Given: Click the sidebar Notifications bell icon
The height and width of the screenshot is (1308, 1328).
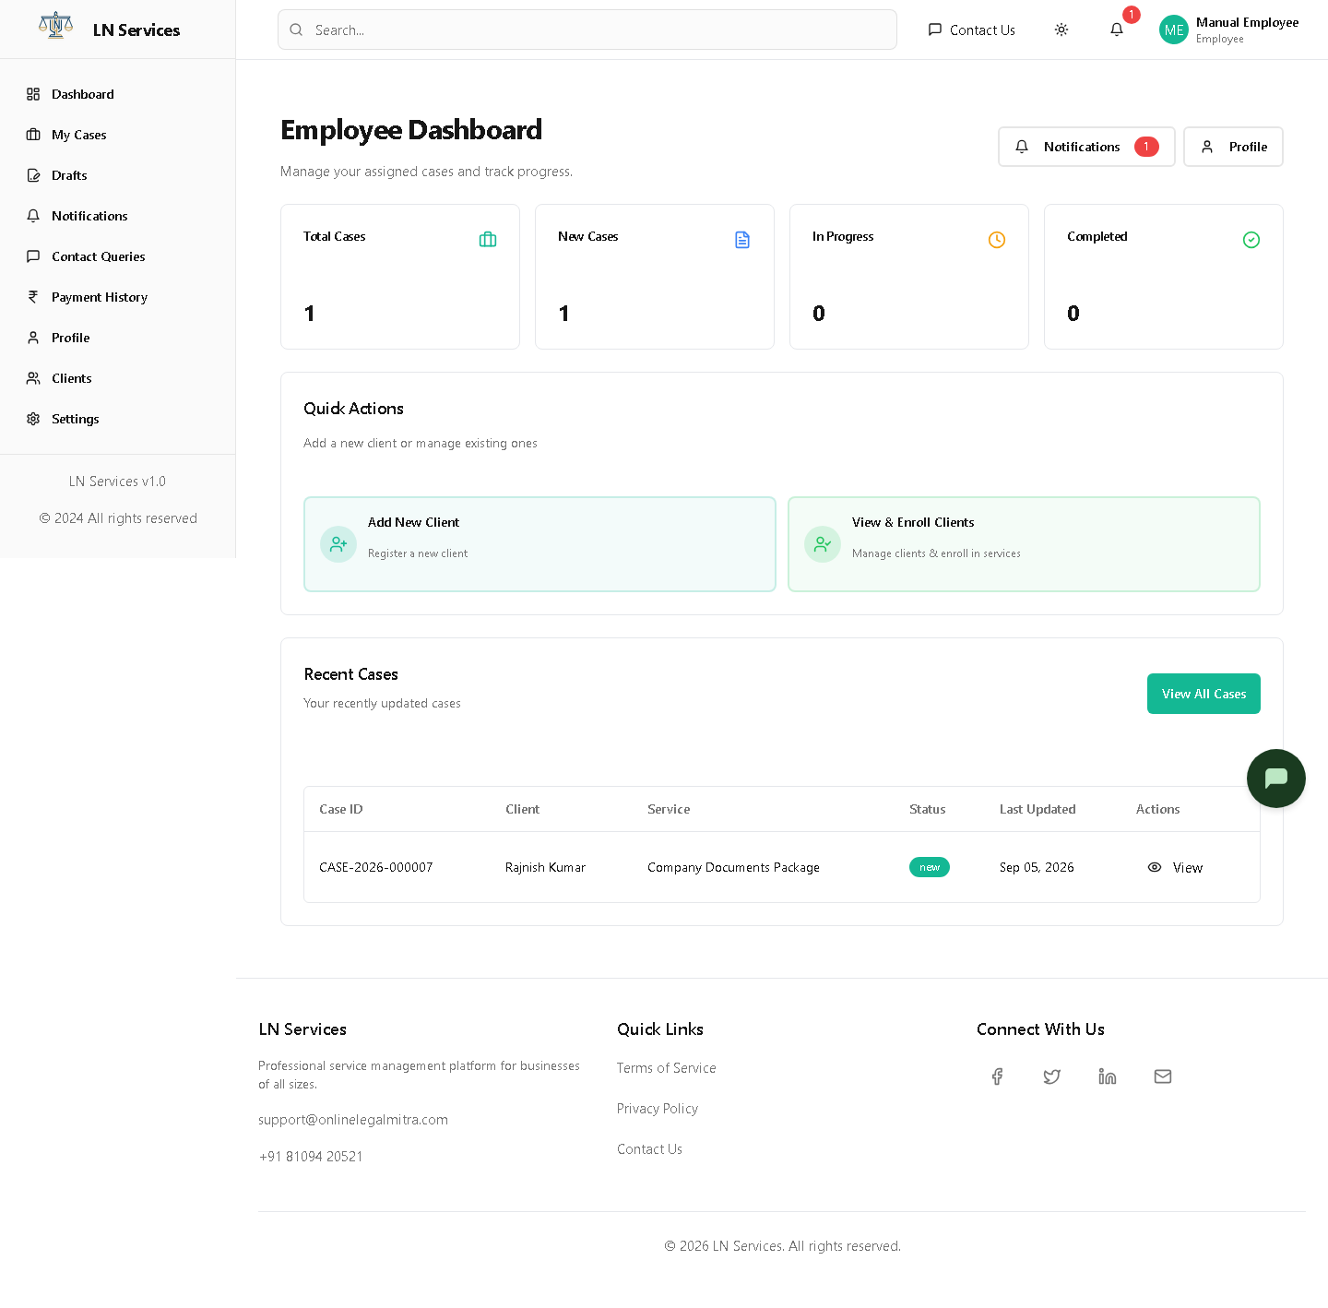Looking at the screenshot, I should click(33, 216).
